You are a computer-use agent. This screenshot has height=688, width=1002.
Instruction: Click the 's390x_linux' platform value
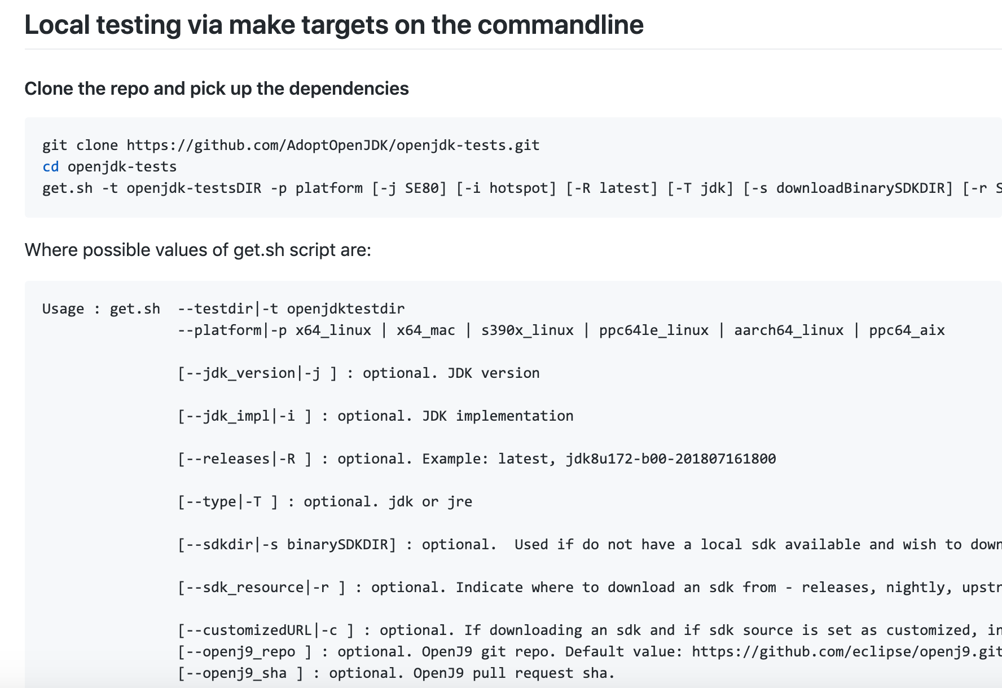[x=528, y=330]
